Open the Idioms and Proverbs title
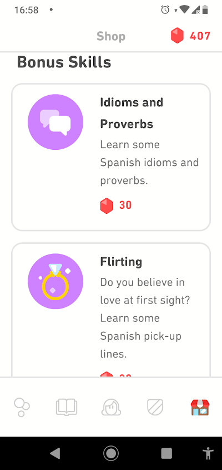This screenshot has width=222, height=470. tap(132, 113)
